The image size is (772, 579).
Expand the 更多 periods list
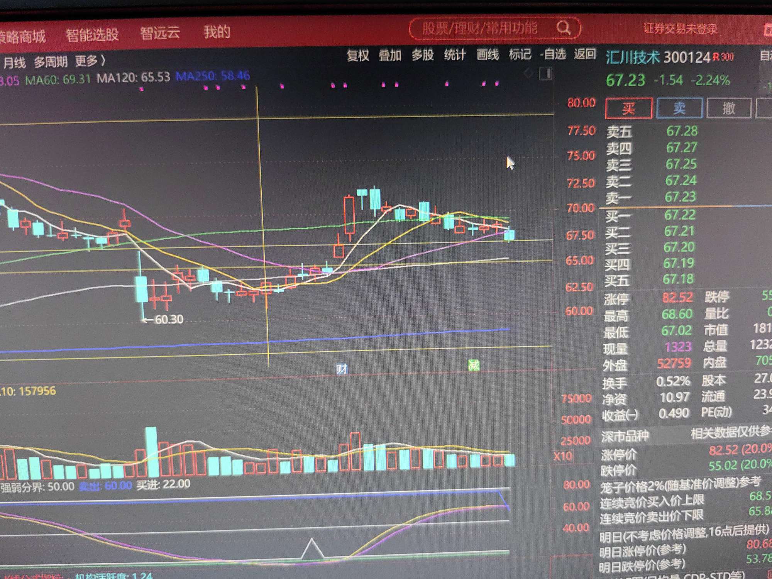tap(90, 61)
